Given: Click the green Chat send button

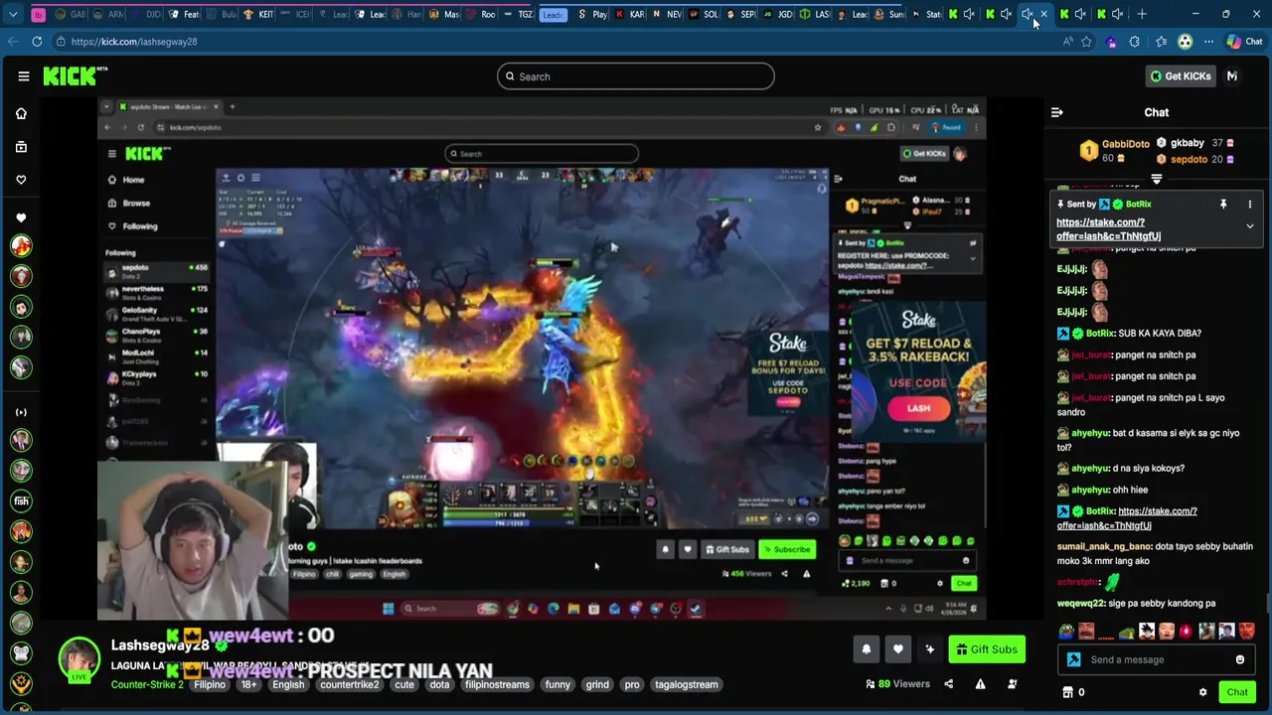Looking at the screenshot, I should point(1237,692).
